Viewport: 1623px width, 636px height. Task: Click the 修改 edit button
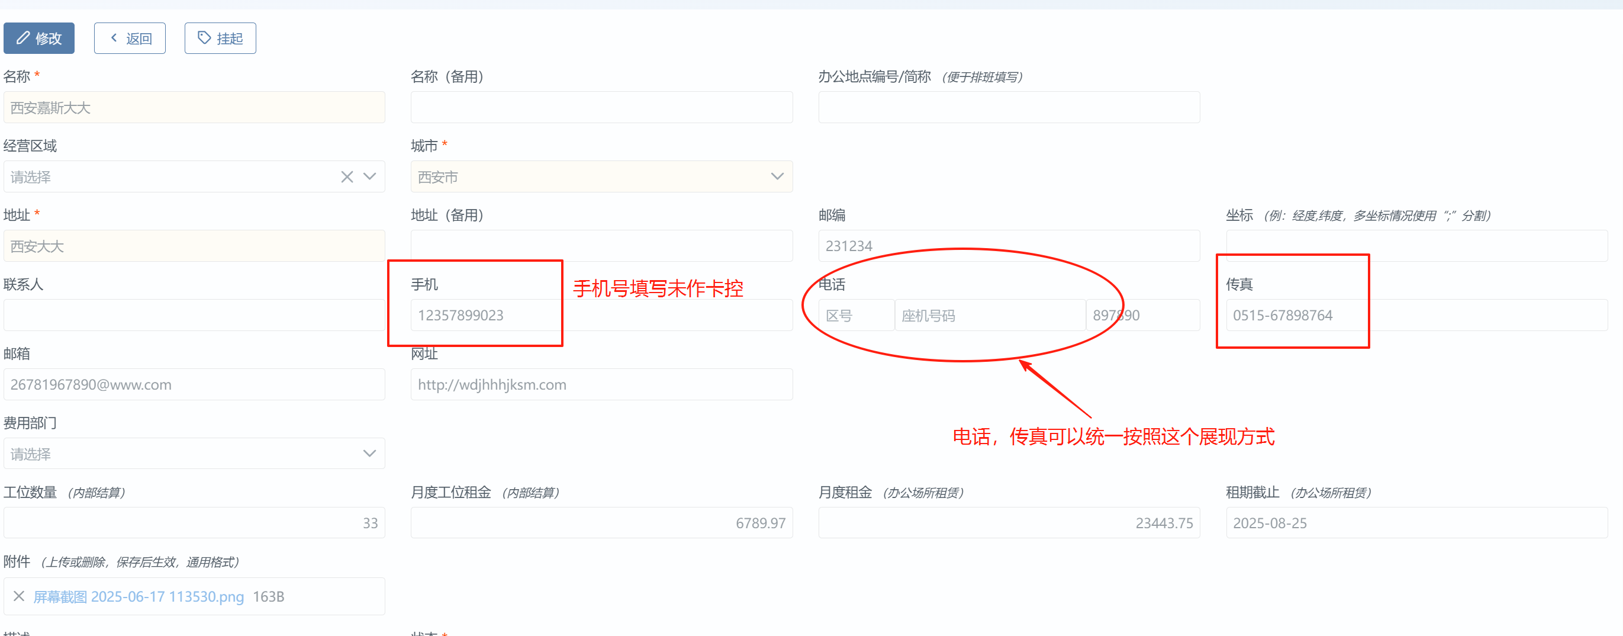click(39, 38)
